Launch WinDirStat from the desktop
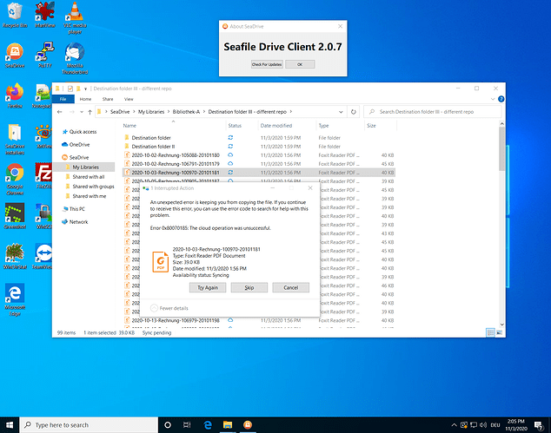This screenshot has width=551, height=433. coord(15,256)
